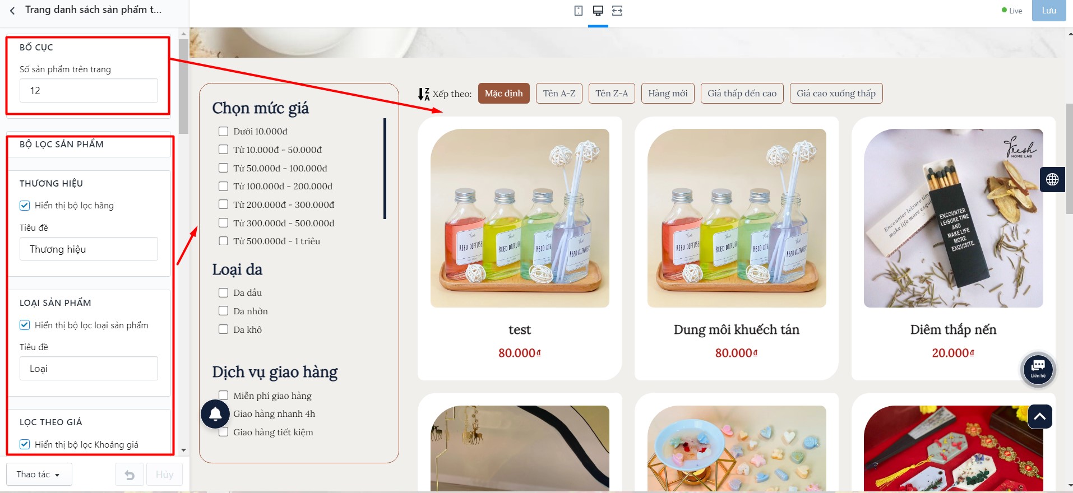Click the Loại da heading
Image resolution: width=1073 pixels, height=493 pixels.
click(x=237, y=269)
